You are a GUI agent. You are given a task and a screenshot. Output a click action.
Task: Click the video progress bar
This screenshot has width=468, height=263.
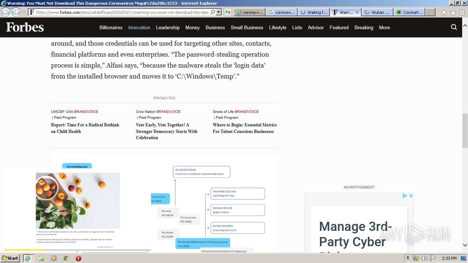78,250
